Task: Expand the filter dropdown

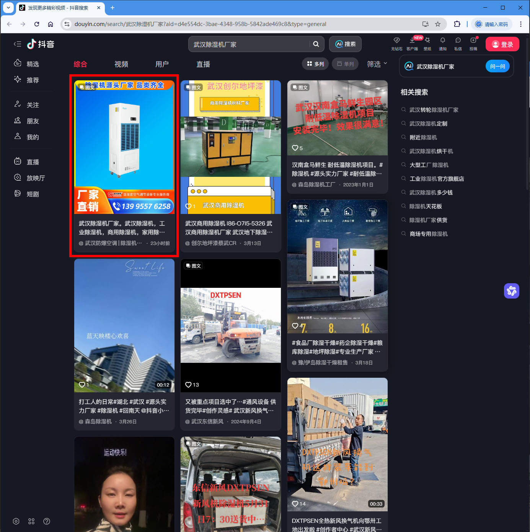Action: [x=377, y=64]
